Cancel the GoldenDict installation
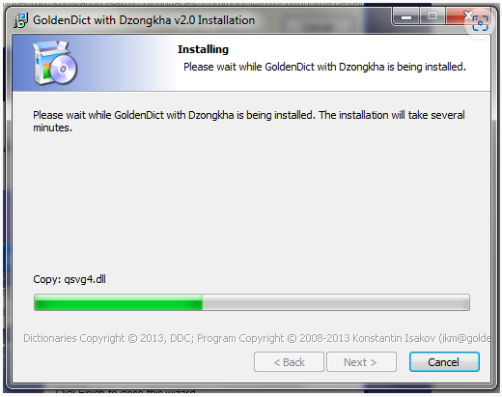Image resolution: width=502 pixels, height=397 pixels. pos(444,362)
